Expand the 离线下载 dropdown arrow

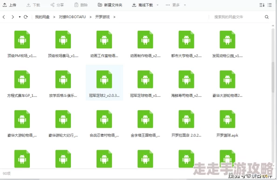(158, 5)
